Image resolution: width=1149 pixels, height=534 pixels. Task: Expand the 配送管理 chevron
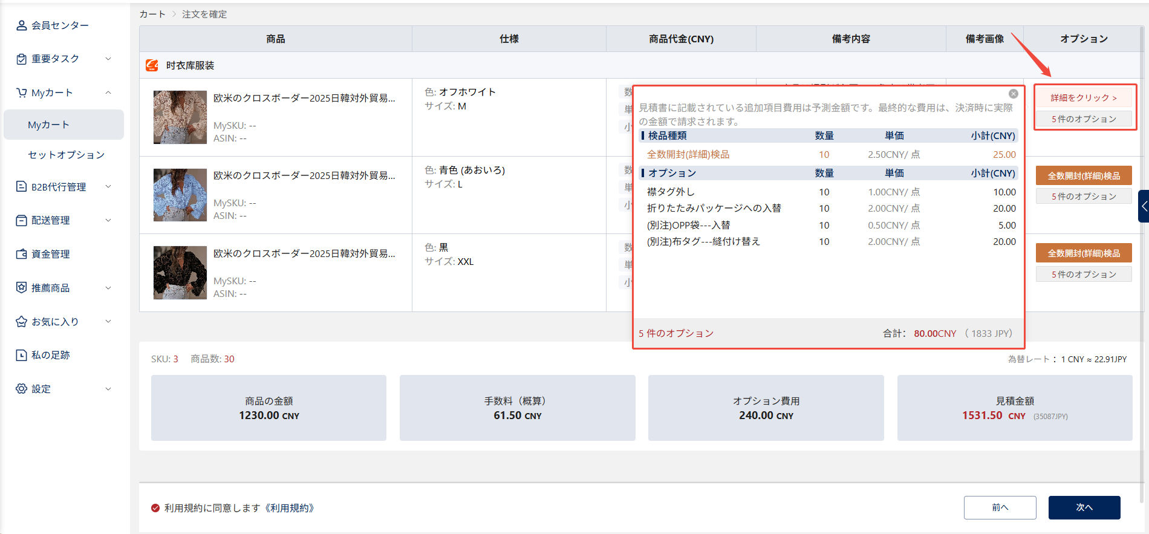108,220
